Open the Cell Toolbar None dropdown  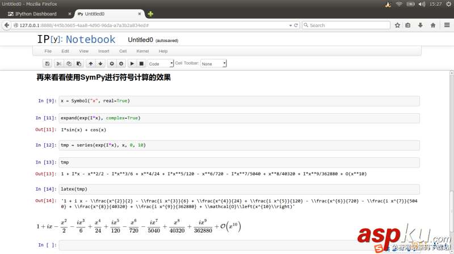click(213, 63)
